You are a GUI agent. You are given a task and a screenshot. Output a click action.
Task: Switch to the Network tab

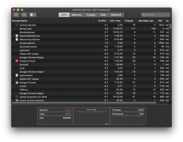pos(116,15)
